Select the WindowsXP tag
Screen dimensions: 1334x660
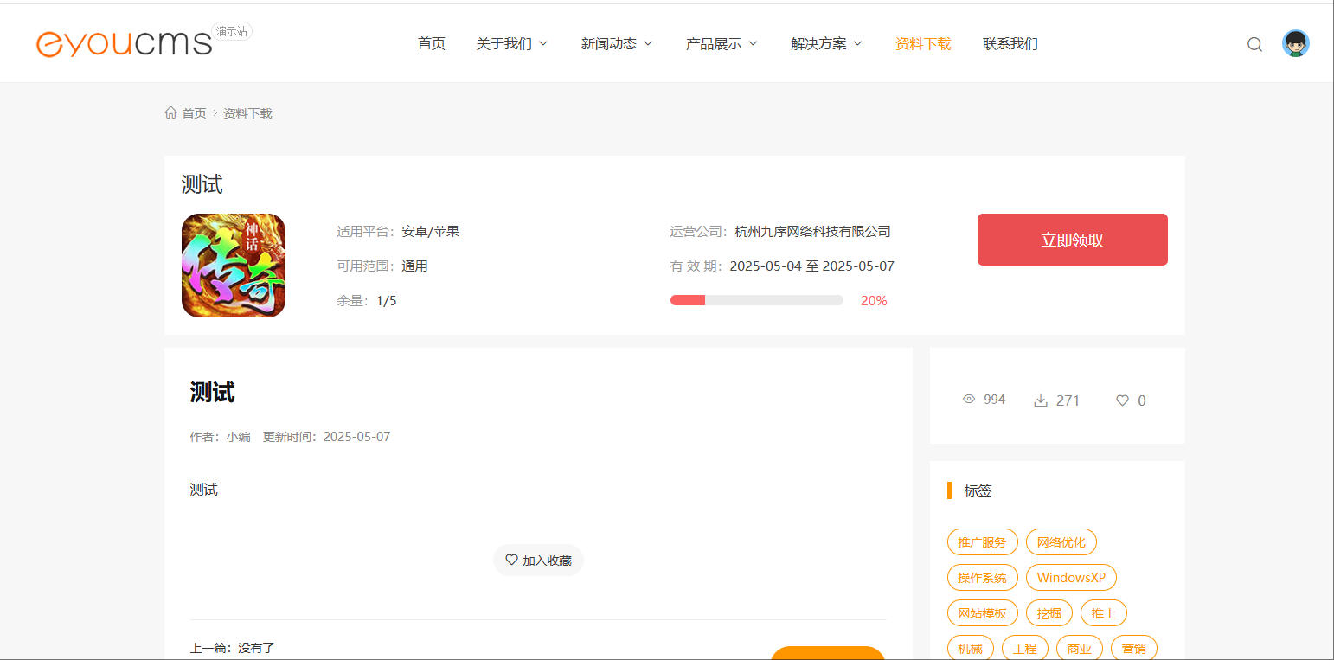(x=1071, y=578)
